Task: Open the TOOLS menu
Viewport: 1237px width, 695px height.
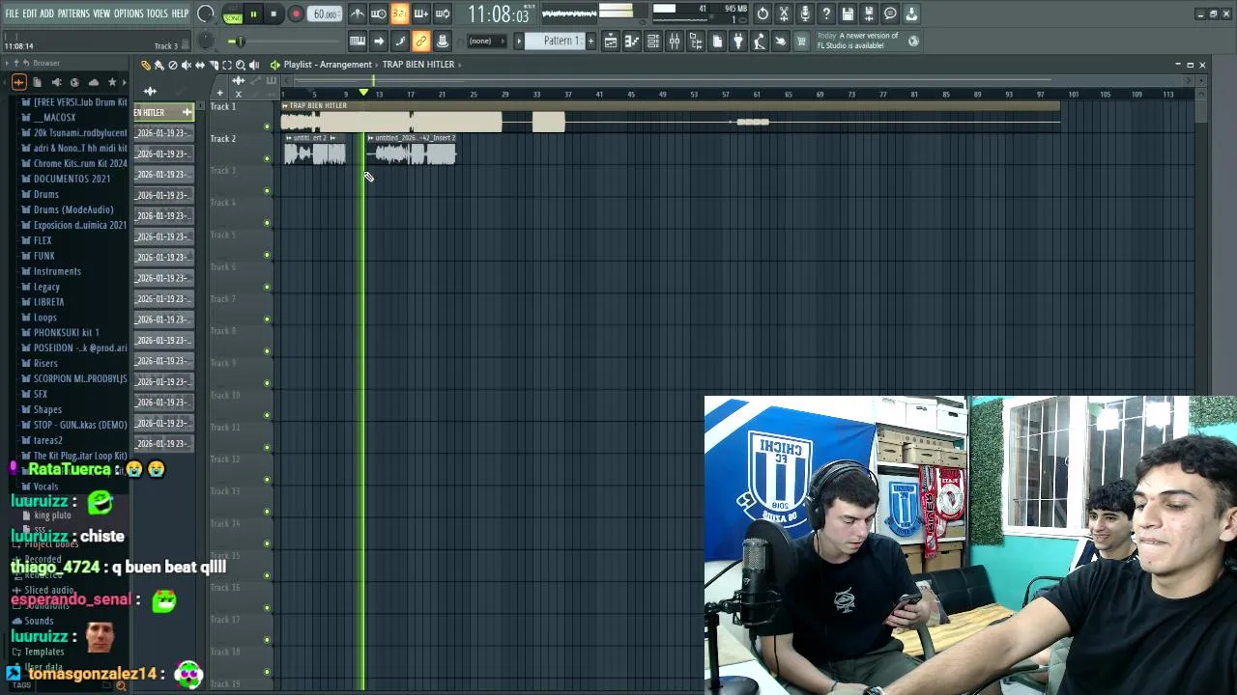Action: (157, 14)
